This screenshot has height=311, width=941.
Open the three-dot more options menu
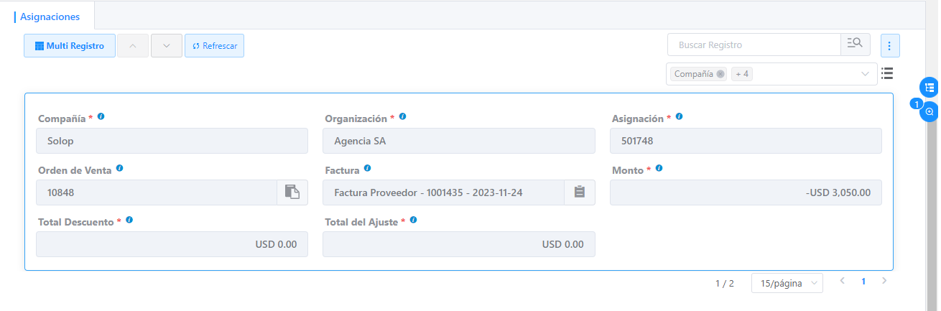tap(889, 46)
